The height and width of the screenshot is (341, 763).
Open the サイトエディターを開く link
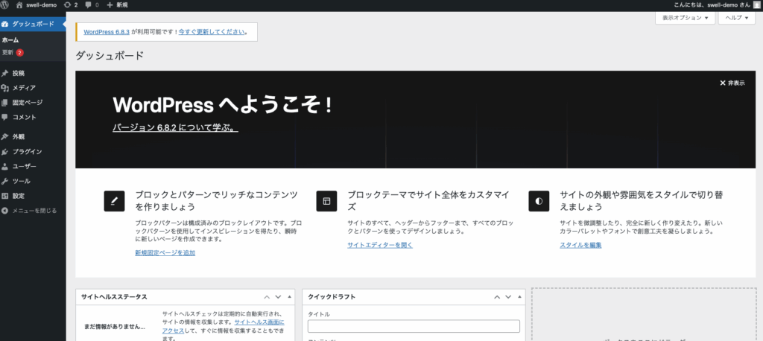(379, 244)
